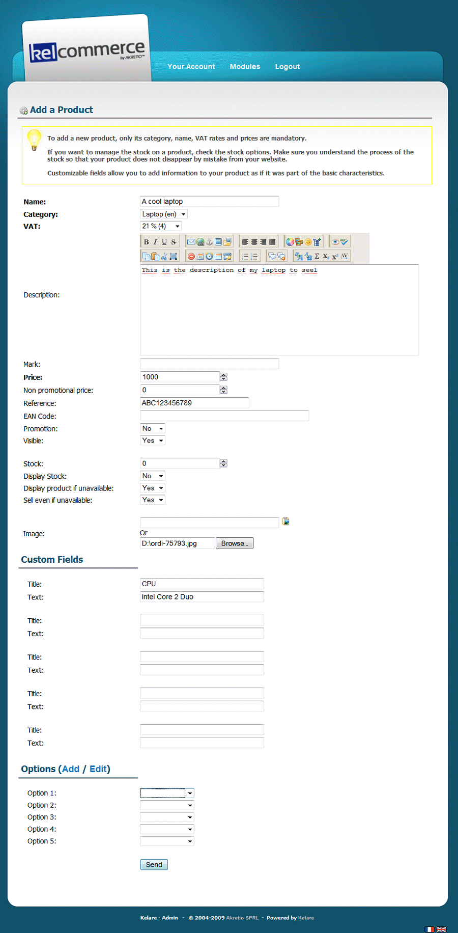The height and width of the screenshot is (933, 458).
Task: Open the Modules menu
Action: click(245, 67)
